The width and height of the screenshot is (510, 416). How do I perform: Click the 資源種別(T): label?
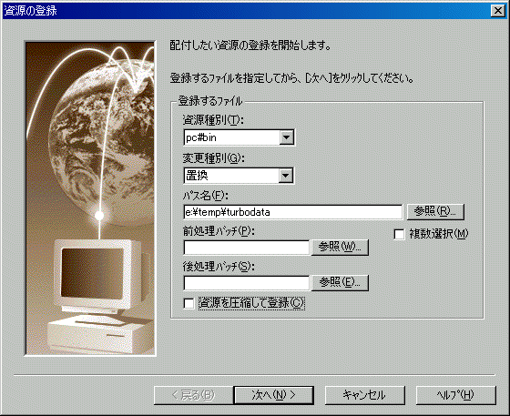(x=213, y=120)
